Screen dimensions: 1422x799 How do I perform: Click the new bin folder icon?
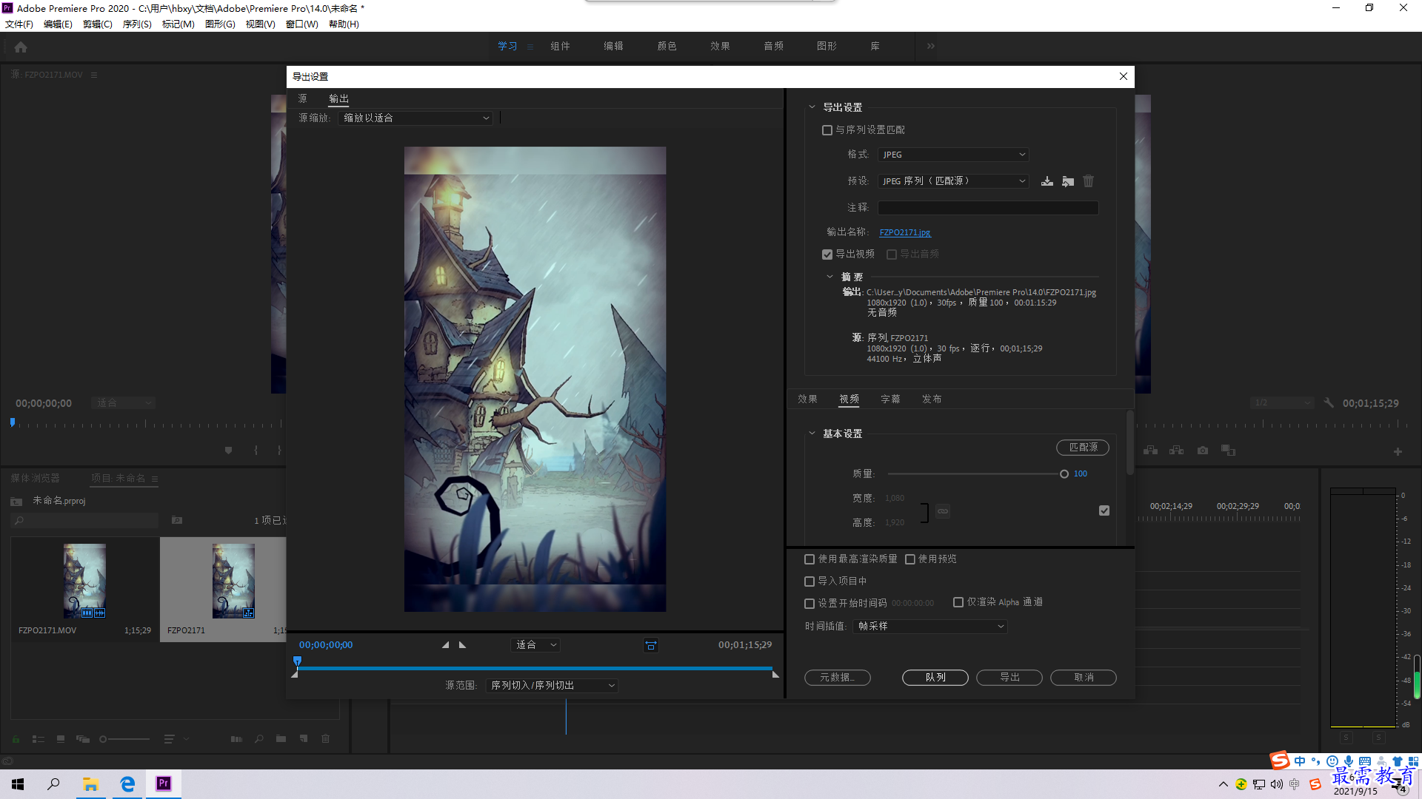click(281, 738)
